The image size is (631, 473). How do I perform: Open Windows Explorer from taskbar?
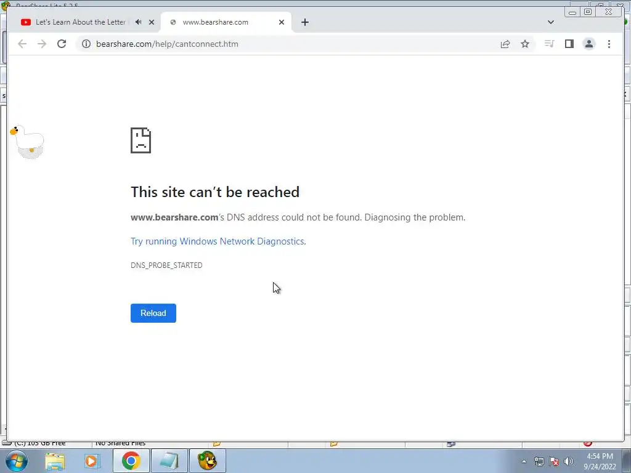[55, 461]
